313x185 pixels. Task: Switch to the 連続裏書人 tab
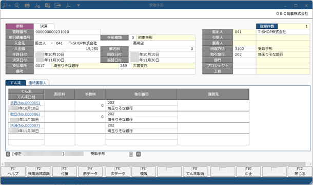37,83
